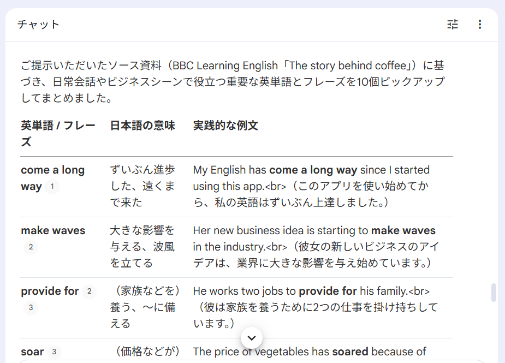Open citation 2 below "make waves"
The width and height of the screenshot is (505, 363).
(31, 247)
